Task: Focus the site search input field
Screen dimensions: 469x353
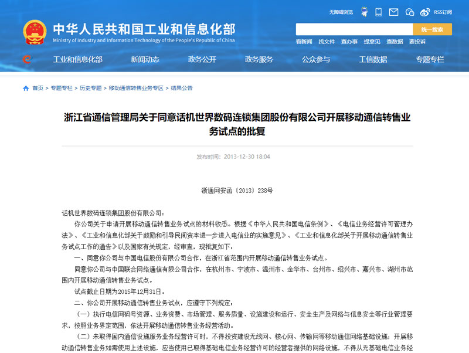Action: pyautogui.click(x=354, y=29)
